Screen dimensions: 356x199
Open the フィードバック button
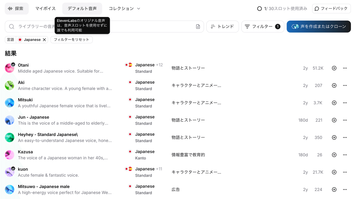(x=331, y=9)
